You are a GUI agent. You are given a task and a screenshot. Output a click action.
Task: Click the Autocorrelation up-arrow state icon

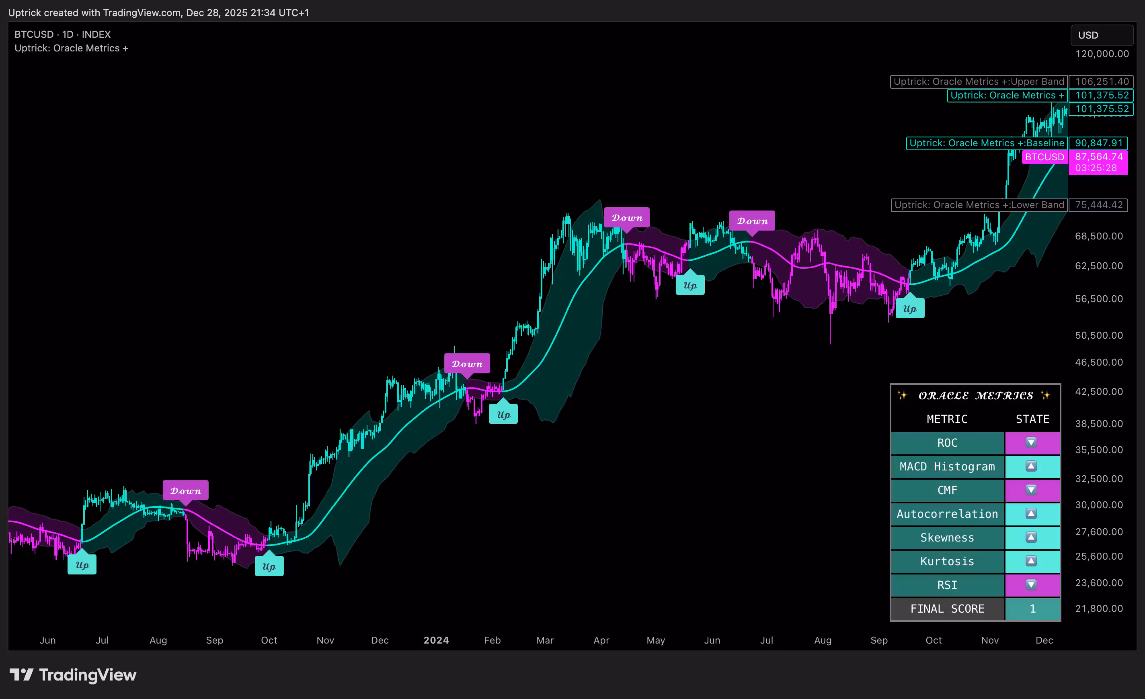[x=1031, y=513]
